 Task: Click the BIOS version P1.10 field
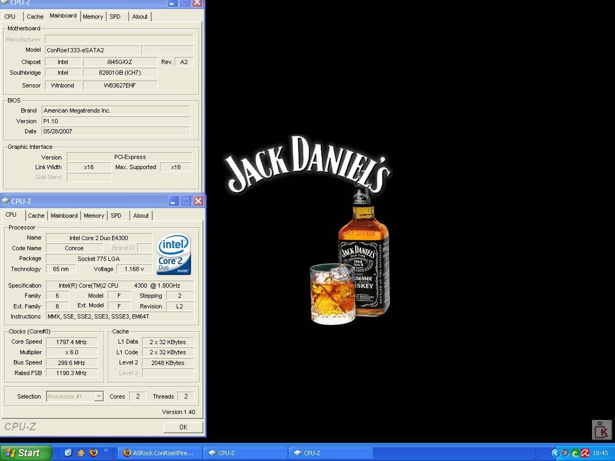116,121
